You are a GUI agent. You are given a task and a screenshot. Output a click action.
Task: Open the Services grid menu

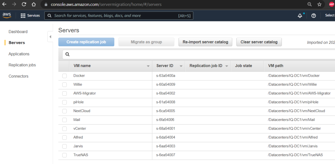[x=30, y=16]
